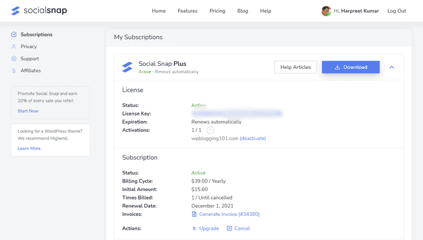Open the Support sidebar item
Viewport: 423px width, 240px height.
pos(30,59)
